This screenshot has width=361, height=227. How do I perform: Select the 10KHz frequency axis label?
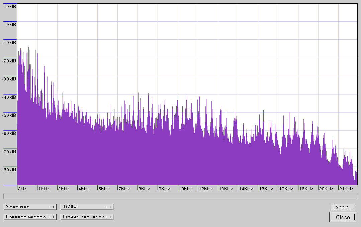pyautogui.click(x=186, y=189)
